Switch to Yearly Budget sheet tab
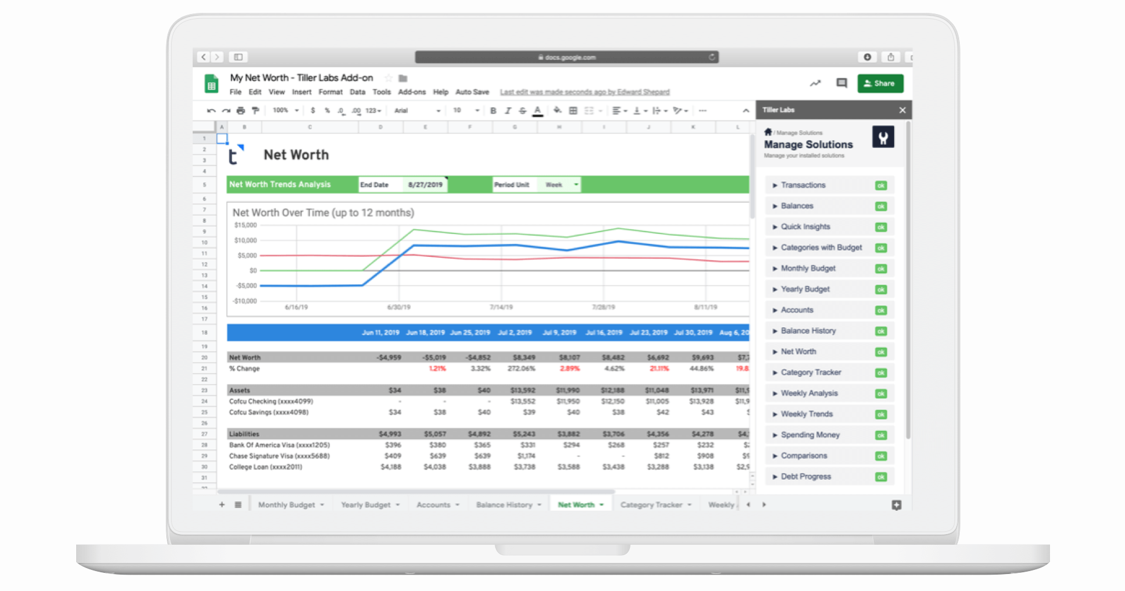The width and height of the screenshot is (1125, 591). pos(370,505)
